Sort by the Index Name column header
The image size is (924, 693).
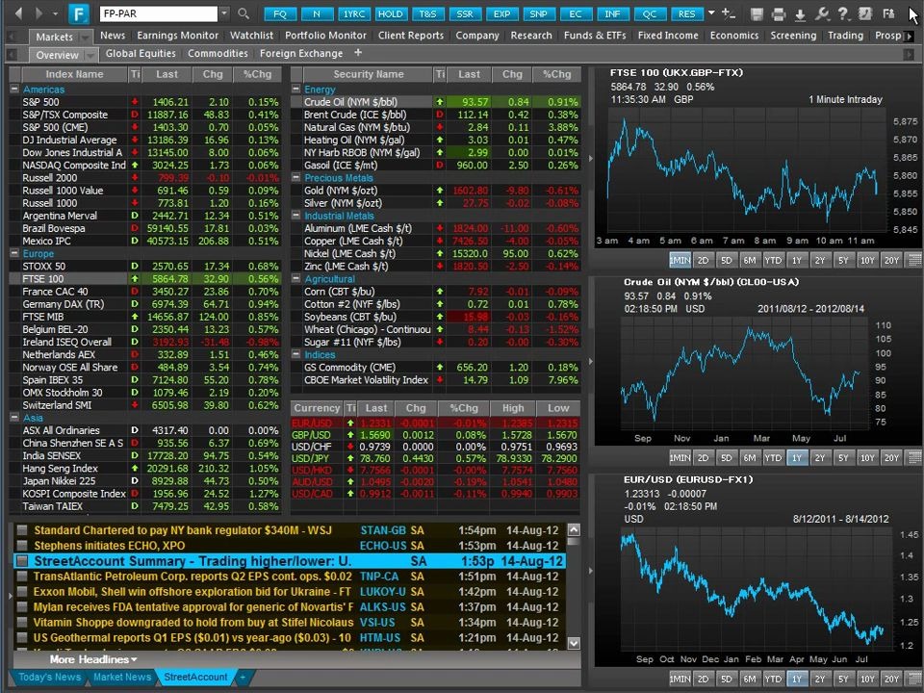74,74
